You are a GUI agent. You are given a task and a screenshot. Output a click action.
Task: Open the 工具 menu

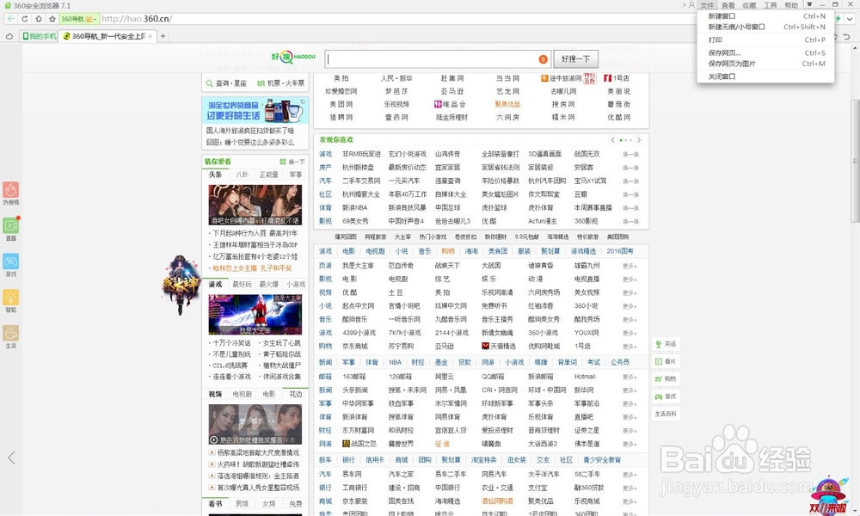tap(771, 5)
